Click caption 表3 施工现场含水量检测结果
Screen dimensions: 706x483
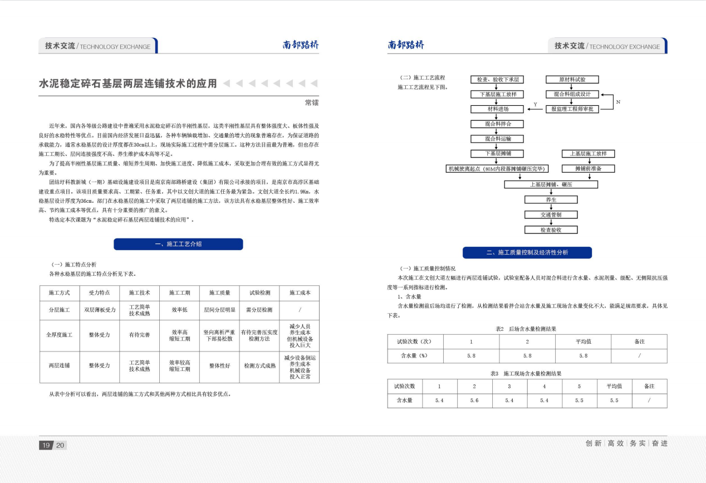pos(527,373)
